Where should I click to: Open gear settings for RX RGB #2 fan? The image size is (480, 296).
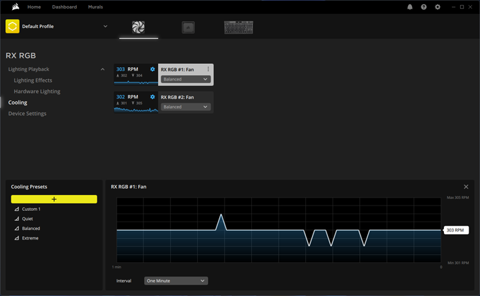point(153,97)
